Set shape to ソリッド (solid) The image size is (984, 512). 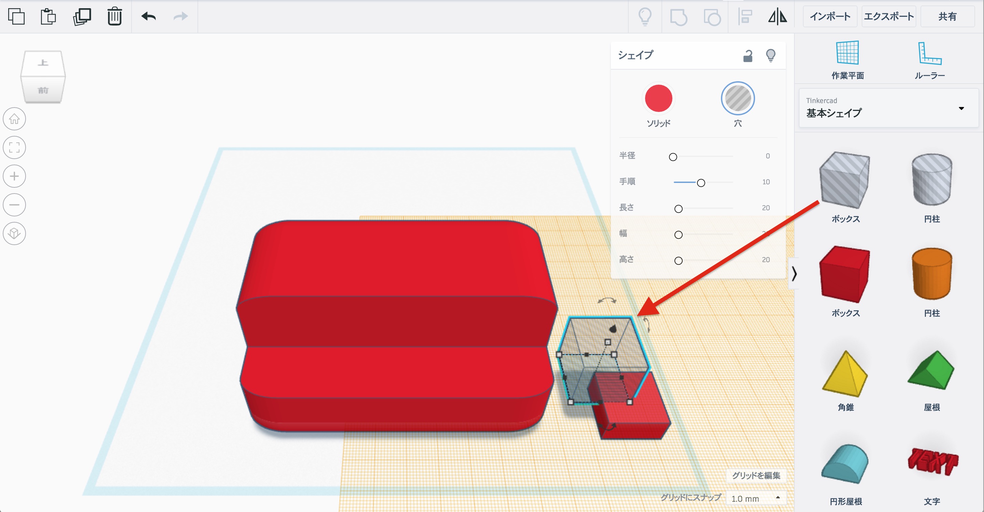pos(658,98)
